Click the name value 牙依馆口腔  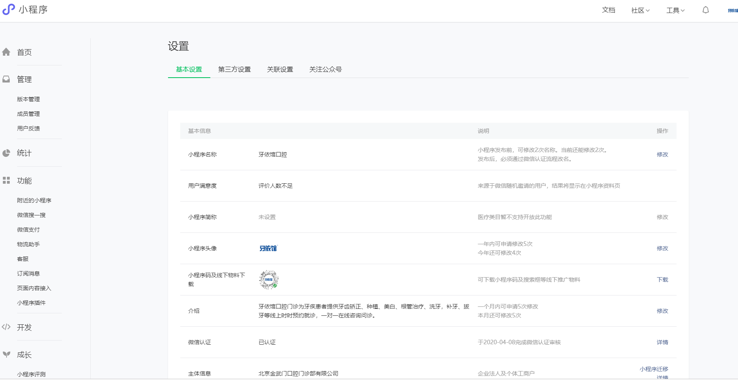click(273, 154)
